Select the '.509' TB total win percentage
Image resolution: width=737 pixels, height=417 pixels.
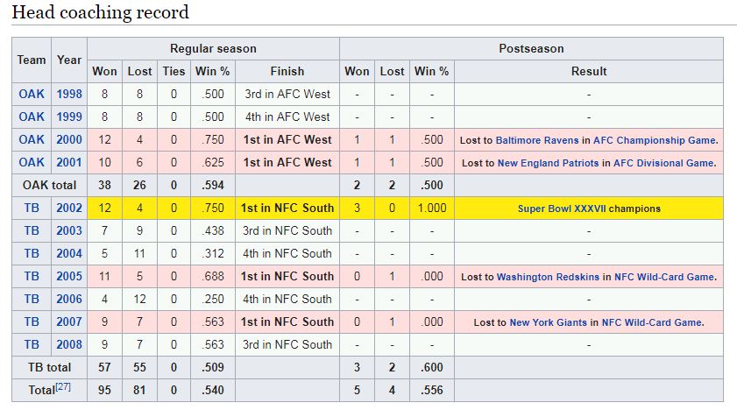[213, 367]
